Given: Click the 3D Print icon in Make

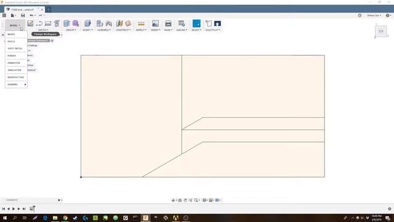Looking at the screenshot, I should point(168,23).
